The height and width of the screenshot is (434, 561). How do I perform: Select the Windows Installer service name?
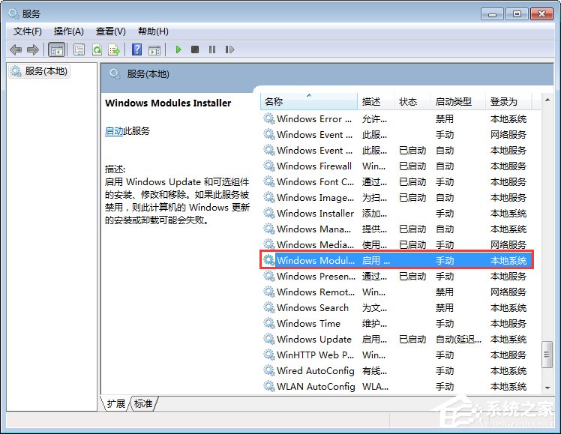pos(315,213)
